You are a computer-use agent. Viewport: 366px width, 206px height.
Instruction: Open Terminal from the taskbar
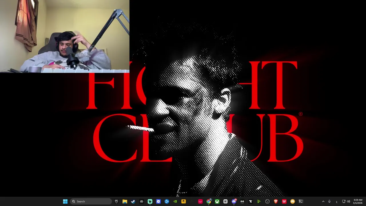point(301,201)
